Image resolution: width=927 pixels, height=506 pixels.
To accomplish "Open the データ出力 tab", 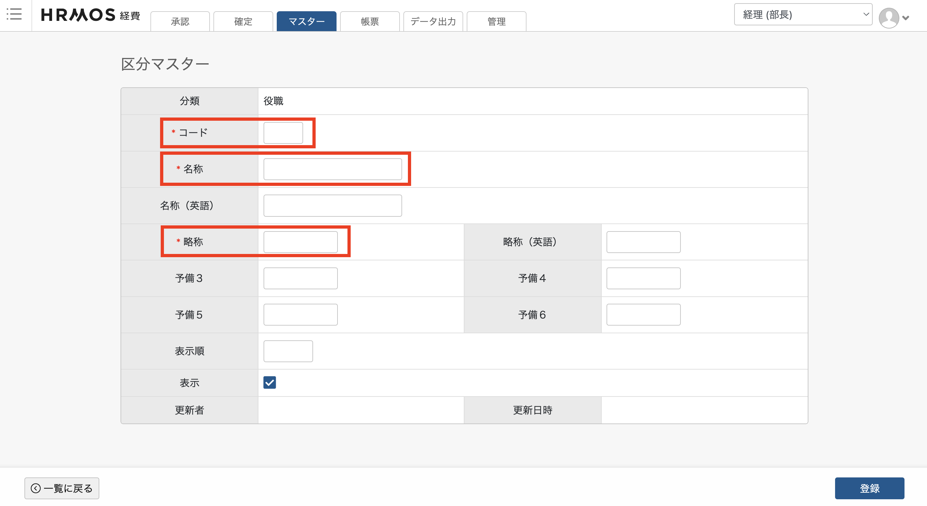I will 433,22.
